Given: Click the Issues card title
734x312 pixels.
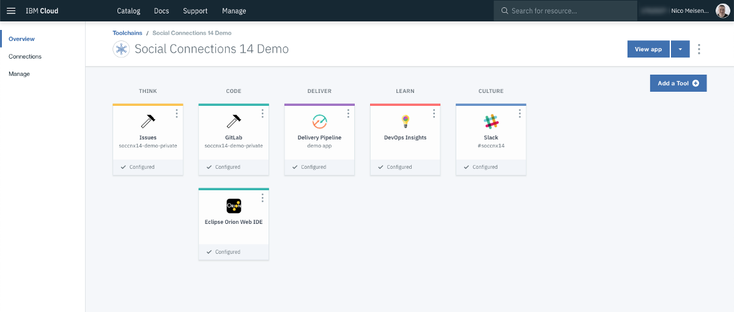Looking at the screenshot, I should (148, 138).
